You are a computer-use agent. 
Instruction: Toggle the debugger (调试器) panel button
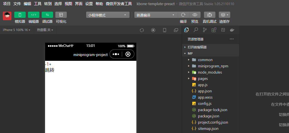47,15
